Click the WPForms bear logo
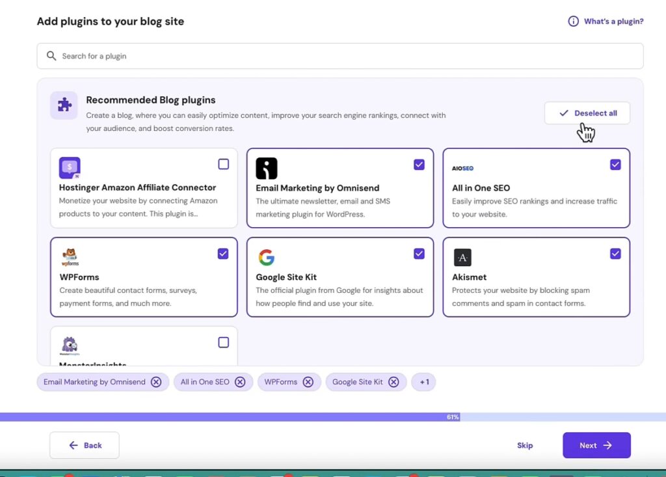This screenshot has height=477, width=666. 70,257
